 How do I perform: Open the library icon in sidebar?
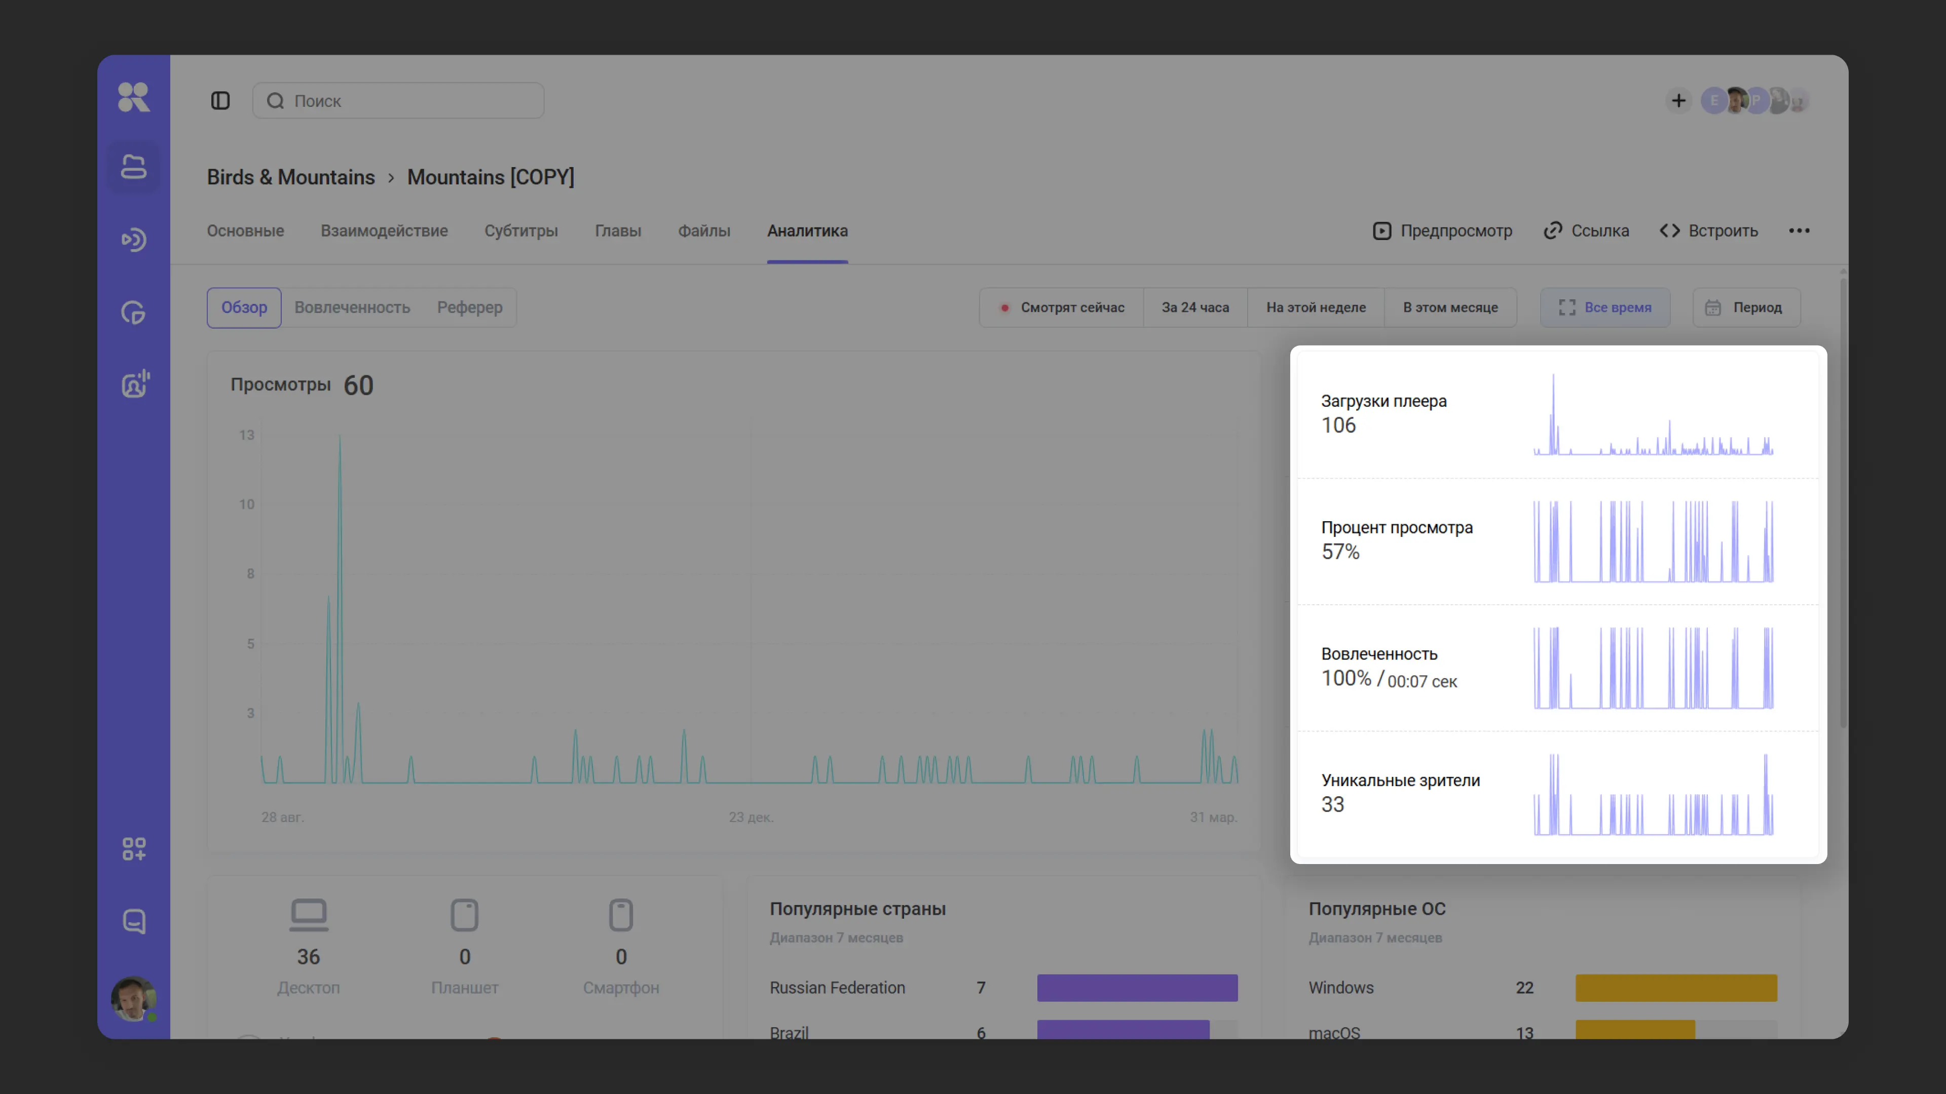tap(134, 167)
